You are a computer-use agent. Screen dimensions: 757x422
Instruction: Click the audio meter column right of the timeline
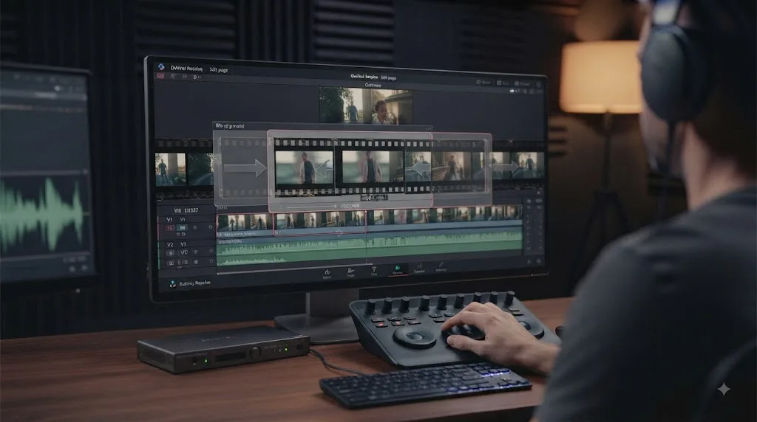(534, 226)
